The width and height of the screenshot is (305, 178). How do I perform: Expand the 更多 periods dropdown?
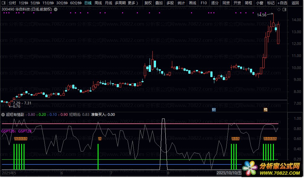click(x=133, y=3)
